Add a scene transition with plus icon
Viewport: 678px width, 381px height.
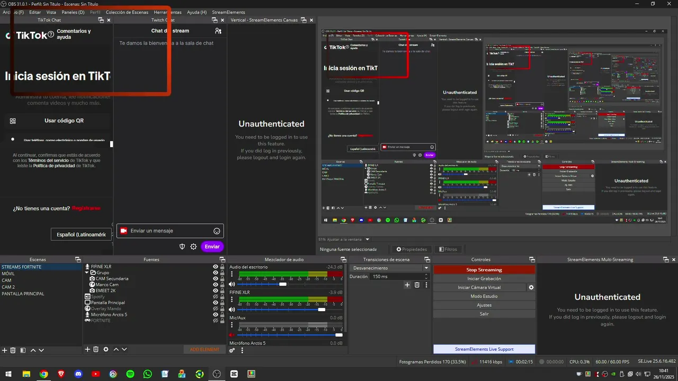[x=407, y=285]
